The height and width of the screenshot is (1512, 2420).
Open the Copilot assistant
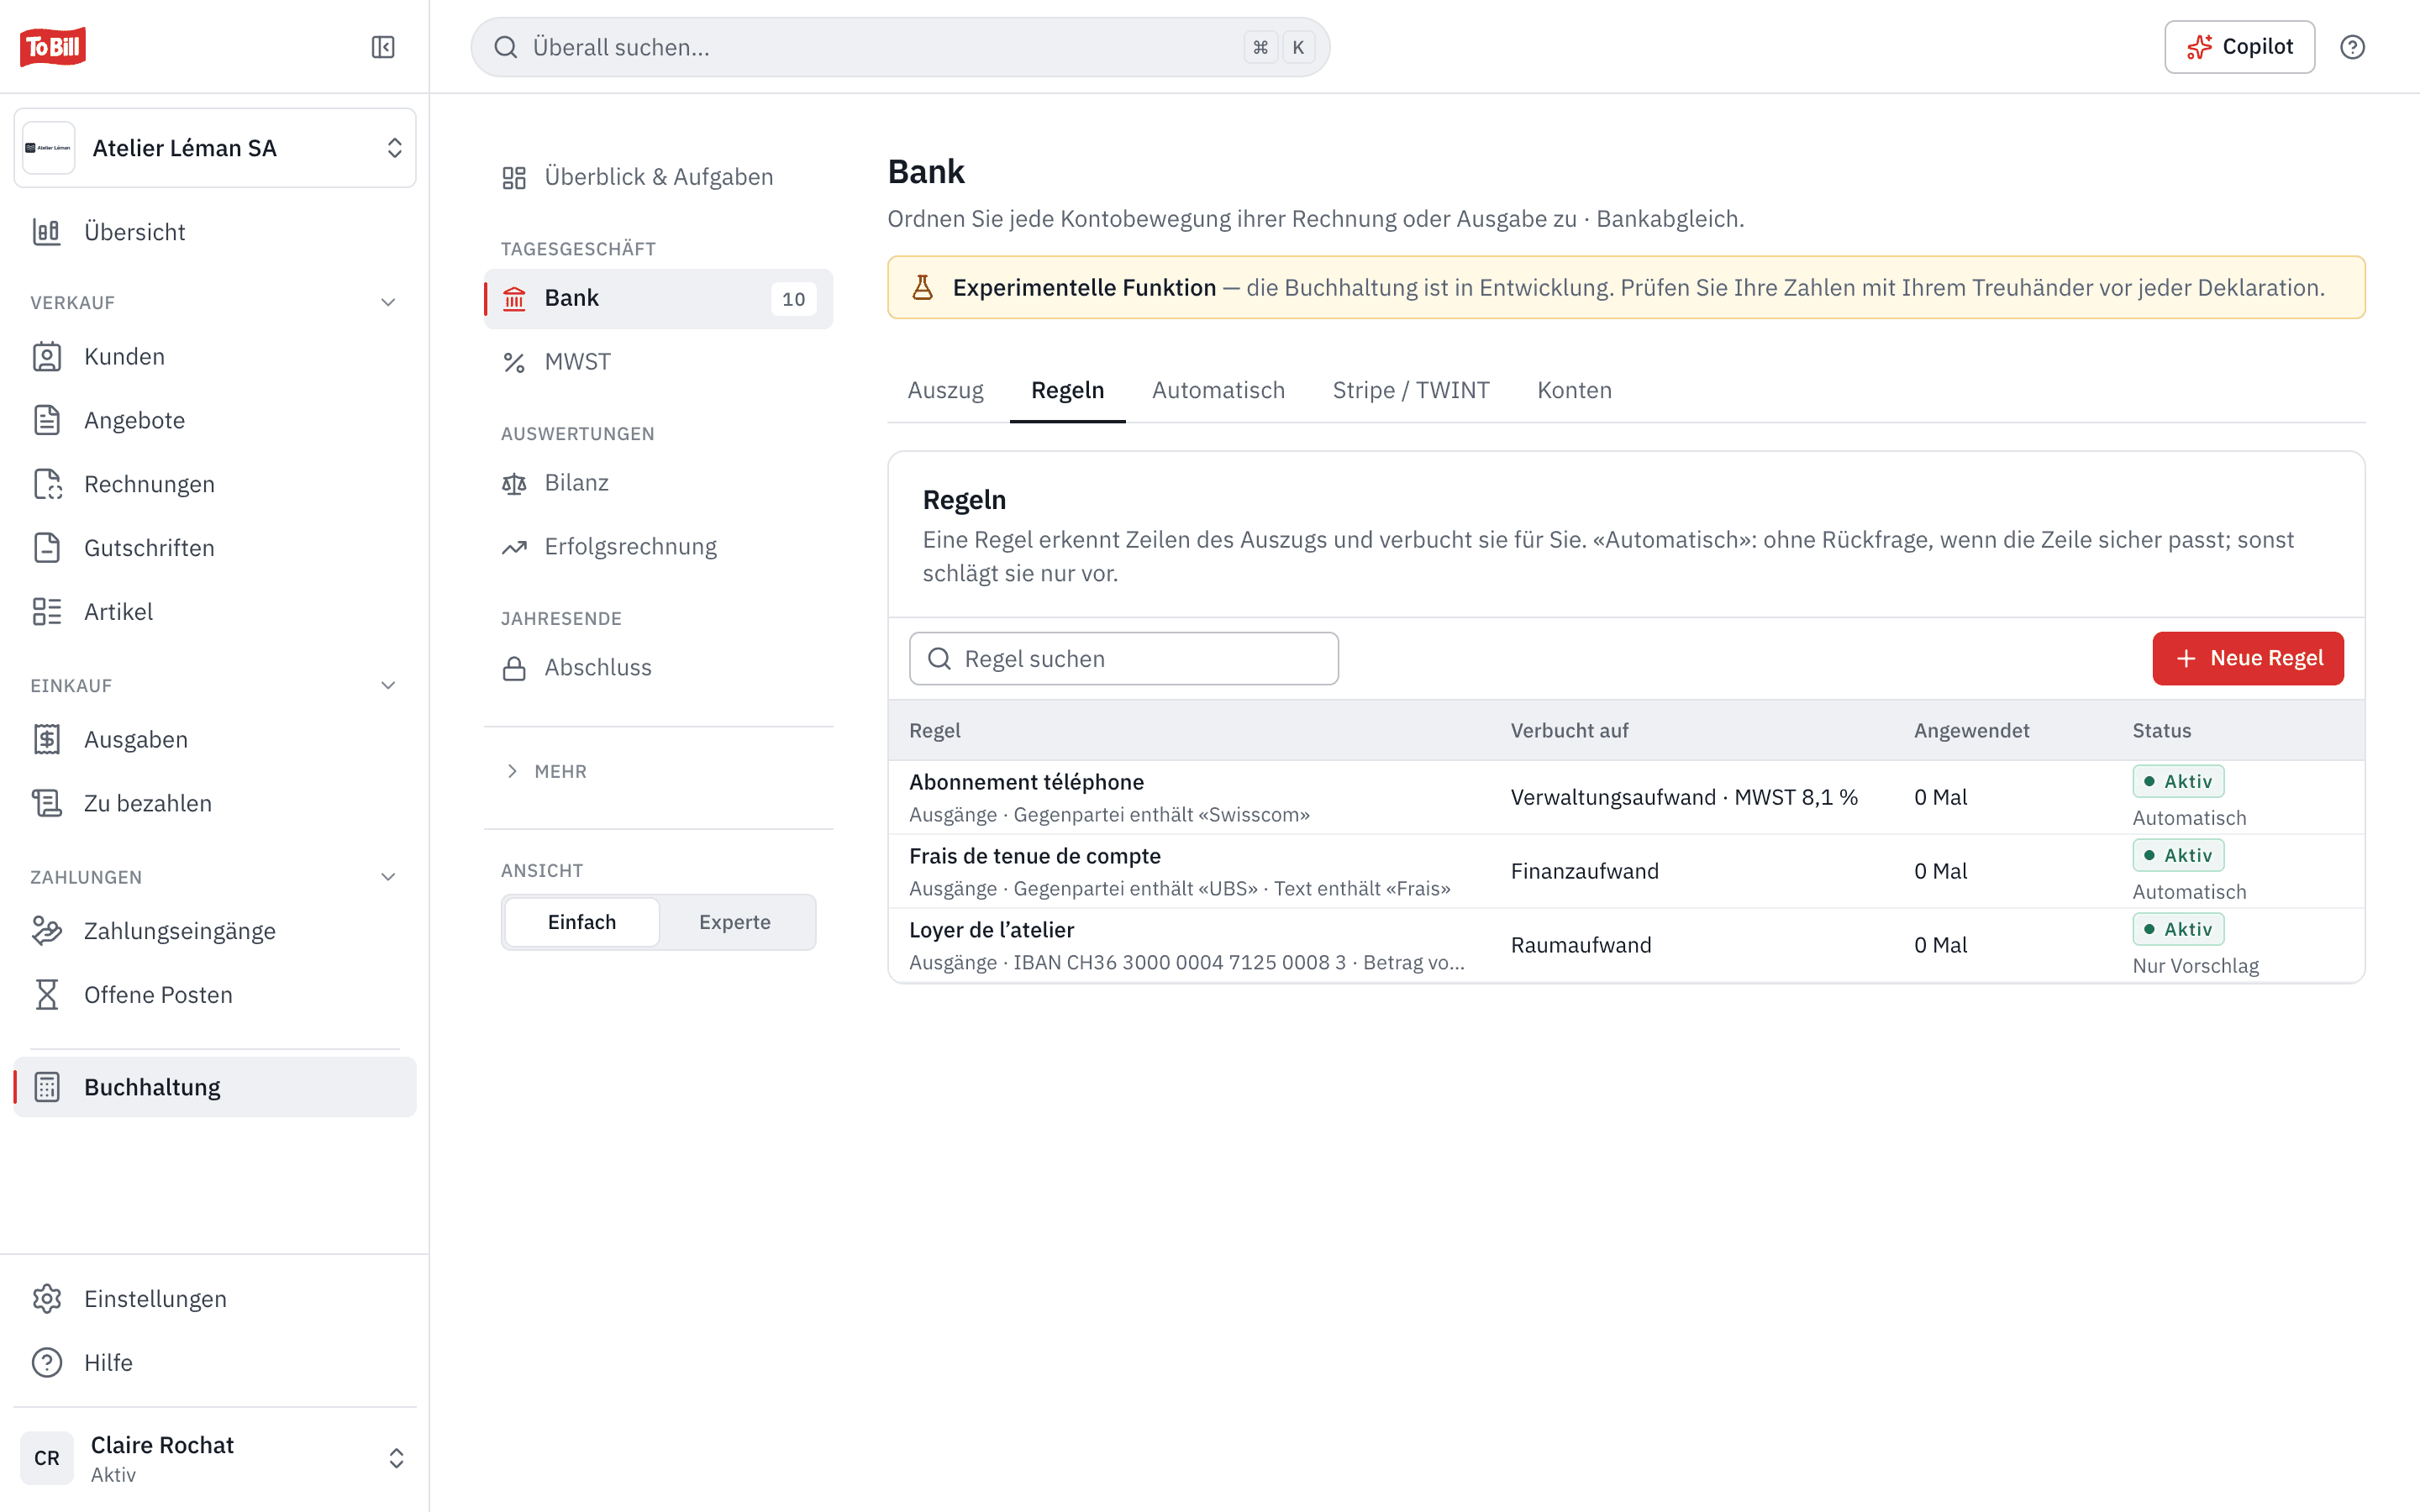[x=2240, y=47]
